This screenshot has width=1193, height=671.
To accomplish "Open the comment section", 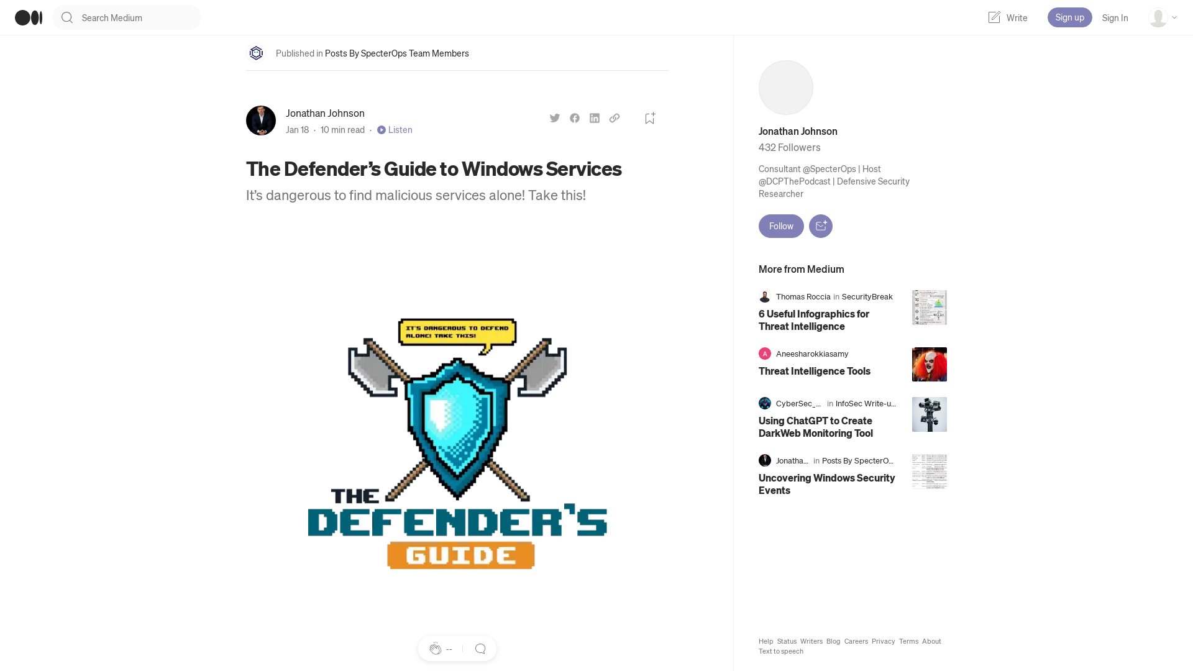I will [x=480, y=648].
